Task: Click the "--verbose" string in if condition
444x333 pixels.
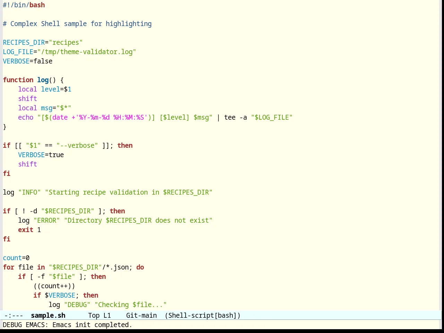Action: [77, 145]
